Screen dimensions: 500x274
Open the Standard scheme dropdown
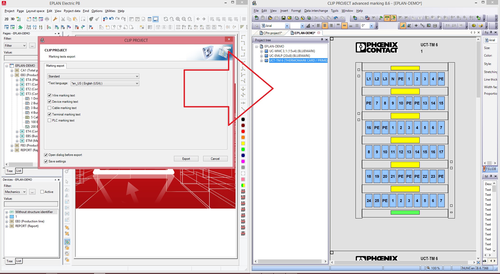pyautogui.click(x=93, y=76)
